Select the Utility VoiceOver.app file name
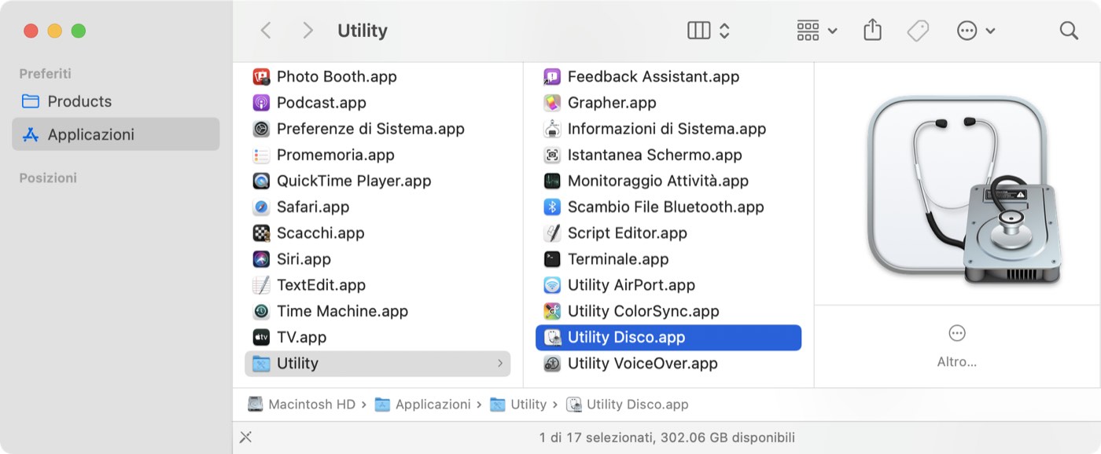Image resolution: width=1101 pixels, height=454 pixels. (643, 364)
